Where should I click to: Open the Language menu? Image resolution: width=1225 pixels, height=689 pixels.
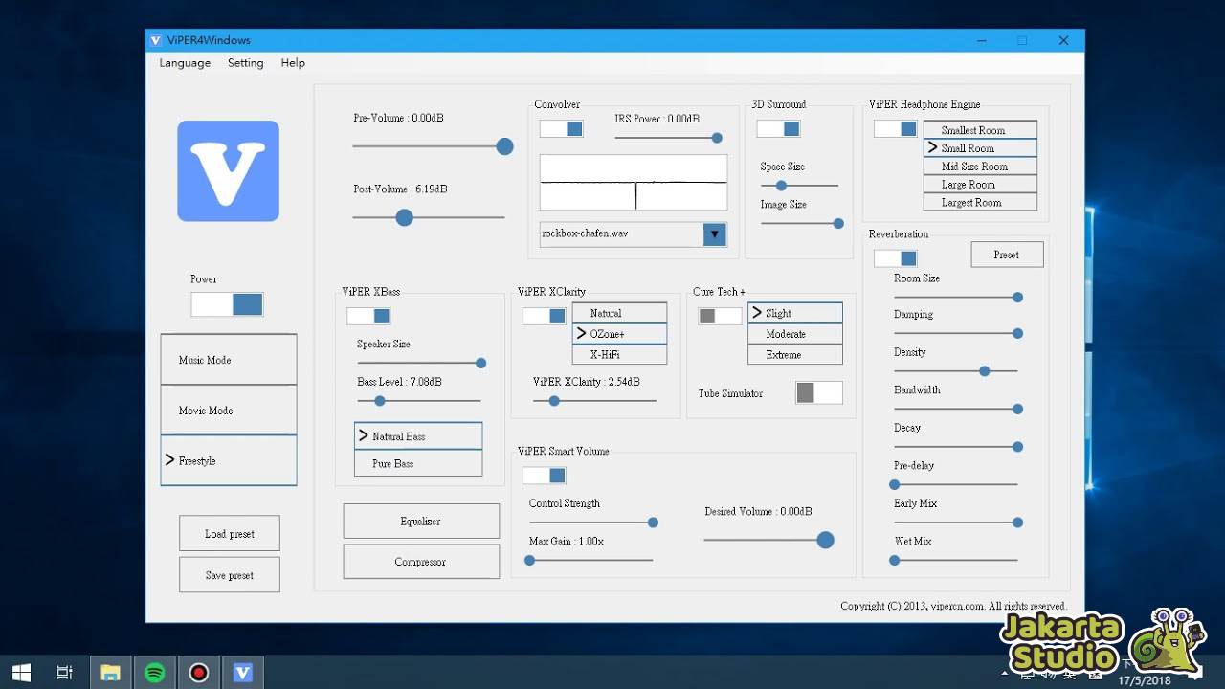pyautogui.click(x=184, y=62)
